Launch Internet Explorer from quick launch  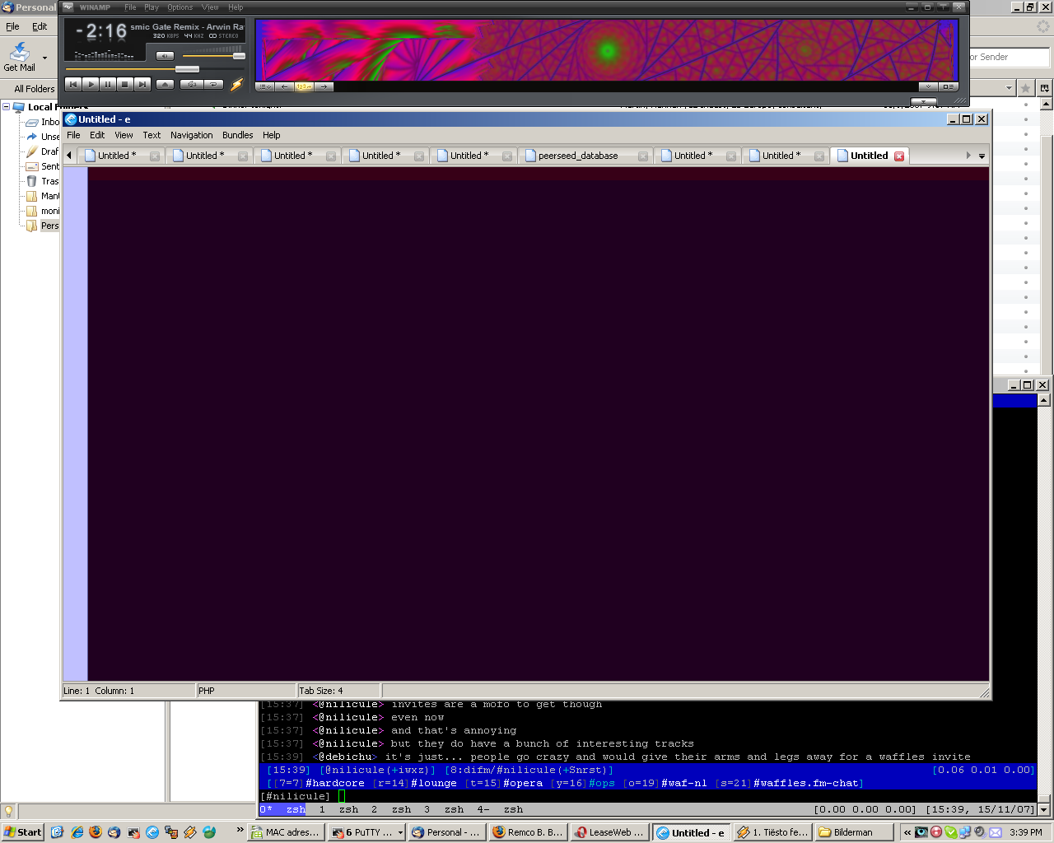[77, 832]
